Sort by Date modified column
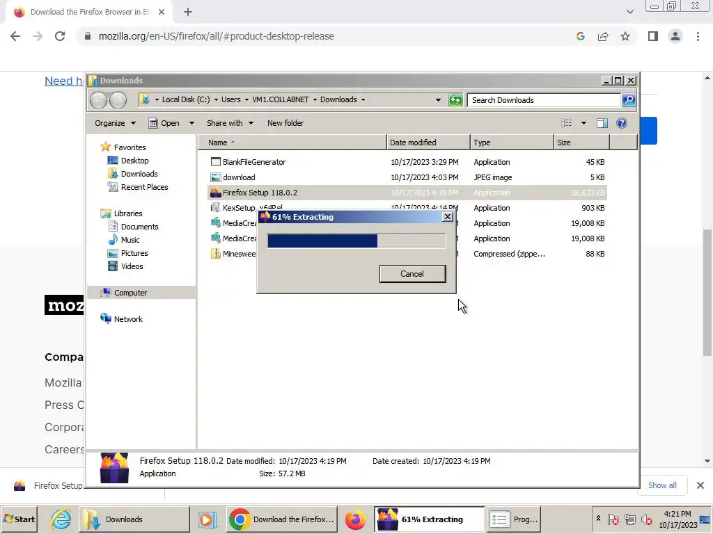Screen dimensions: 713x534 [x=428, y=143]
